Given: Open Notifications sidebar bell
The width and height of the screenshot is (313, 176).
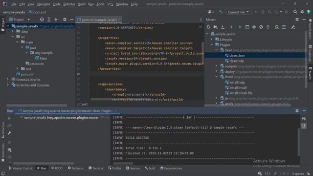Looking at the screenshot, I should [x=310, y=20].
